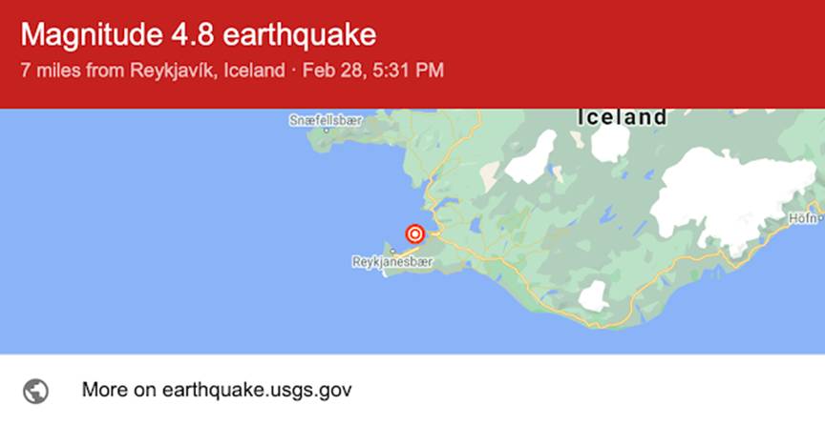Click the Reykjanesbær city dot marker
The width and height of the screenshot is (825, 426).
(392, 251)
